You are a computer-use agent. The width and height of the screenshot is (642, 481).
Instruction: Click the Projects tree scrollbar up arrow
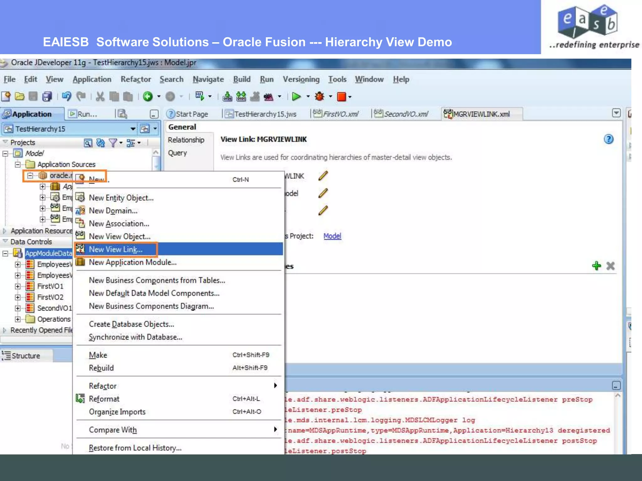coord(156,152)
